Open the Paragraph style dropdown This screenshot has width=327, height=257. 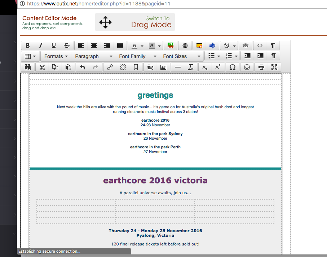[x=94, y=56]
